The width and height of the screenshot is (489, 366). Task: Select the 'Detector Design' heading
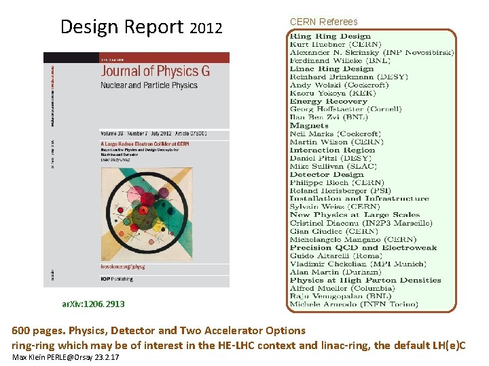coord(327,174)
